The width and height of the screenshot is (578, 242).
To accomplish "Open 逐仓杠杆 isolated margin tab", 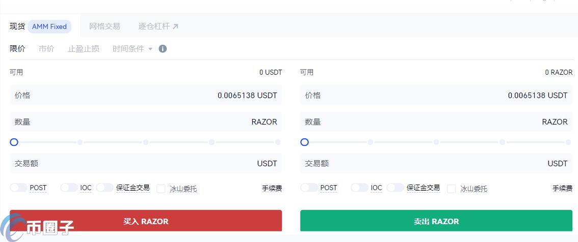I will click(154, 26).
